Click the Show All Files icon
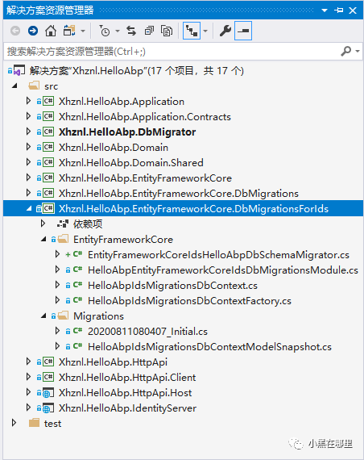 (167, 31)
